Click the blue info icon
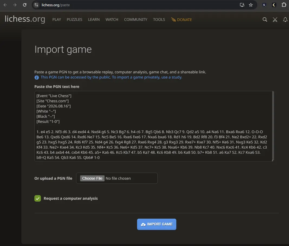The width and height of the screenshot is (289, 246). pos(37,77)
